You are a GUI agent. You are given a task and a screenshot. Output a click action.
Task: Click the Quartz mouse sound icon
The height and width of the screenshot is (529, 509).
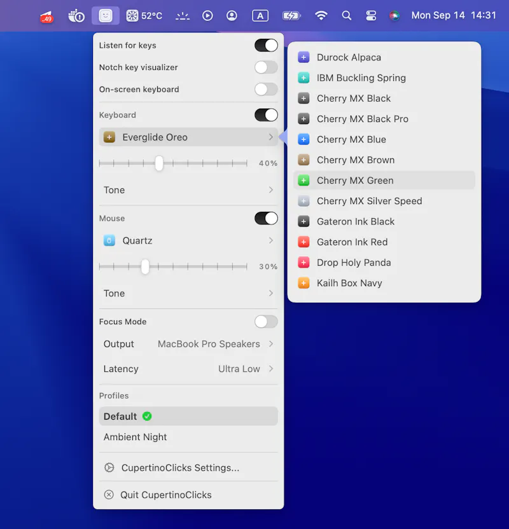click(109, 240)
